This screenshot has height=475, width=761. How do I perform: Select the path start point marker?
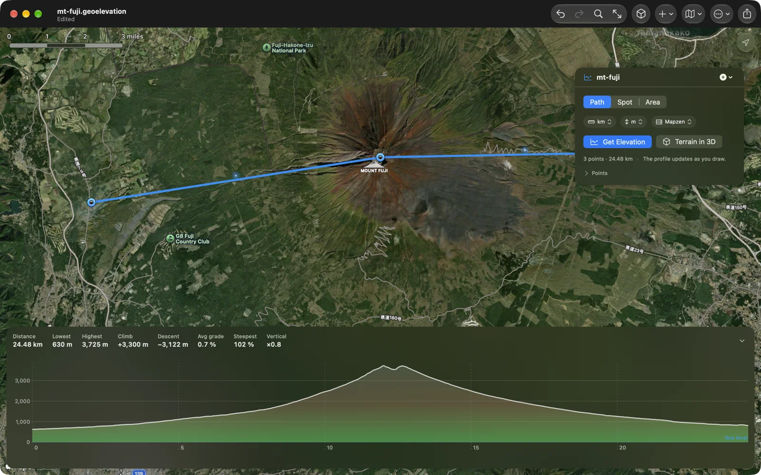click(91, 202)
